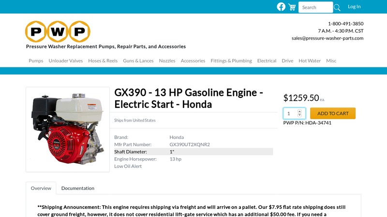The width and height of the screenshot is (387, 217).
Task: Open the Hot Water menu
Action: [310, 61]
